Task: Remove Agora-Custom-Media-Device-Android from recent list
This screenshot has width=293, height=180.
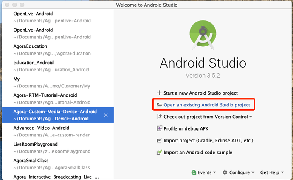Action: (x=106, y=115)
